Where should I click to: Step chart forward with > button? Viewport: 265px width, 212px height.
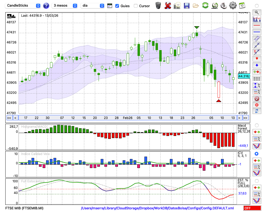(239, 118)
